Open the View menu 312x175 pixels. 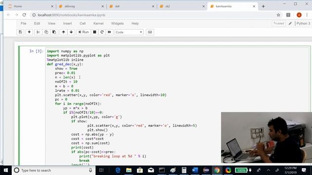tap(52, 23)
